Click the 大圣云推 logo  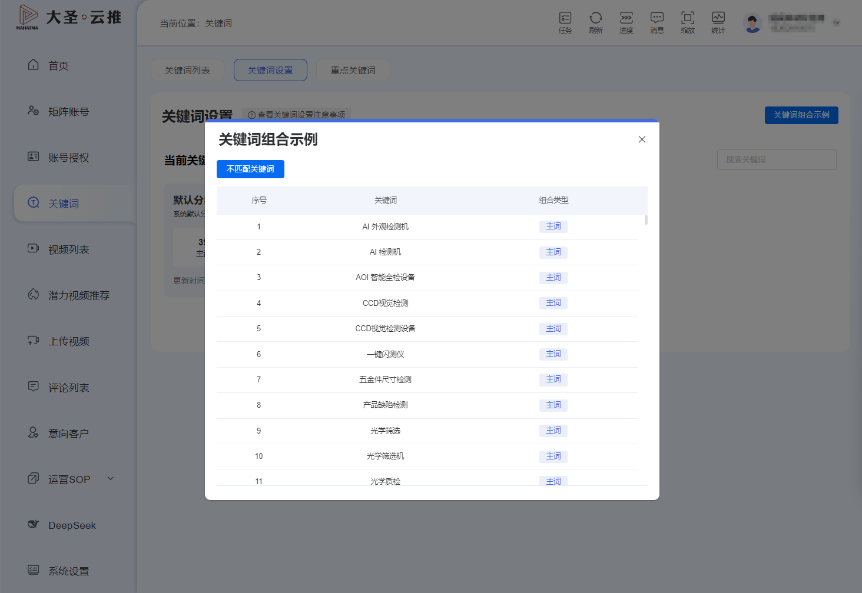coord(69,18)
